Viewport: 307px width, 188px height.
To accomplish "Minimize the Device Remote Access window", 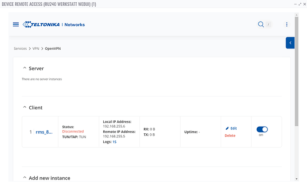I will click(x=295, y=4).
